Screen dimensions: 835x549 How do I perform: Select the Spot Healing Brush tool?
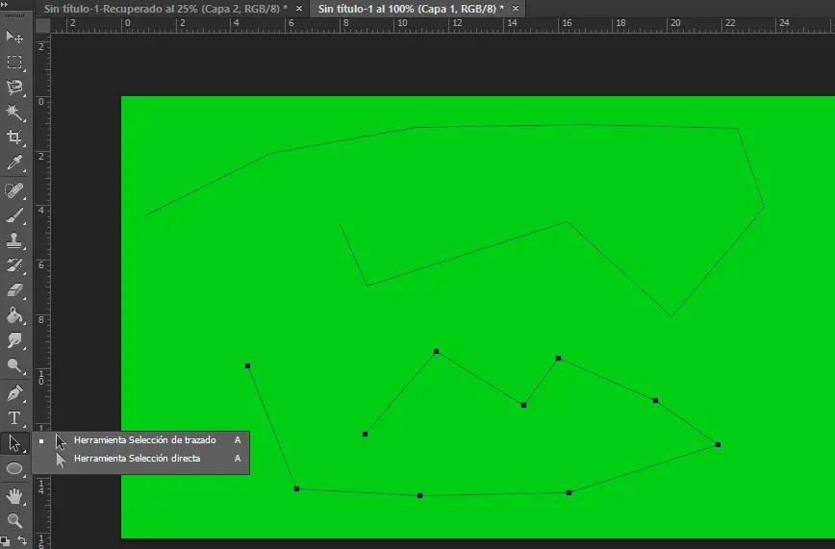pos(14,190)
